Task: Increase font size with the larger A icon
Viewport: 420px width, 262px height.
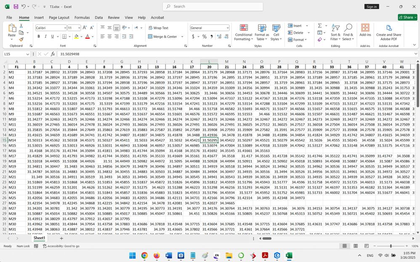Action: coord(85,28)
